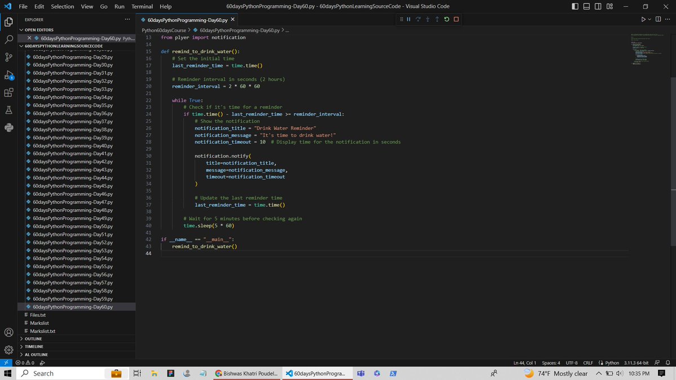Open notifications bell in the status bar

[667, 363]
